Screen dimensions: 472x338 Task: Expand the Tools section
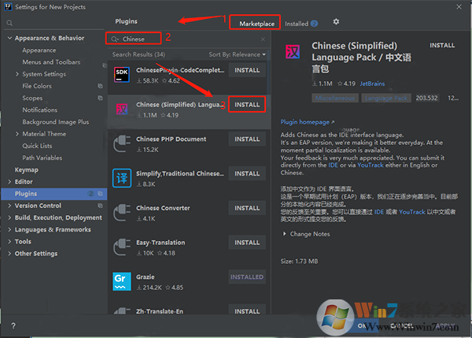click(x=9, y=242)
